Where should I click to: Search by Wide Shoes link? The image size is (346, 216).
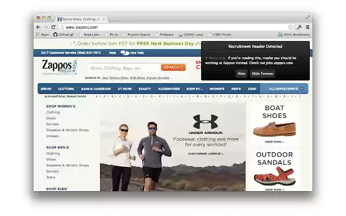click(x=137, y=78)
